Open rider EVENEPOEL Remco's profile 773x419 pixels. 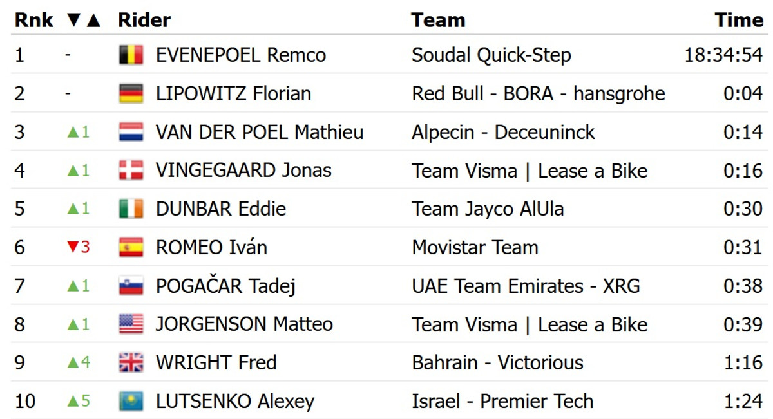(241, 55)
